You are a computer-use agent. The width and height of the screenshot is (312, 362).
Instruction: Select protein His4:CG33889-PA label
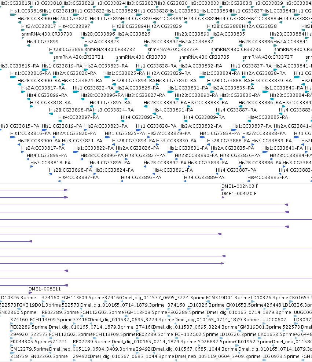tap(204, 178)
